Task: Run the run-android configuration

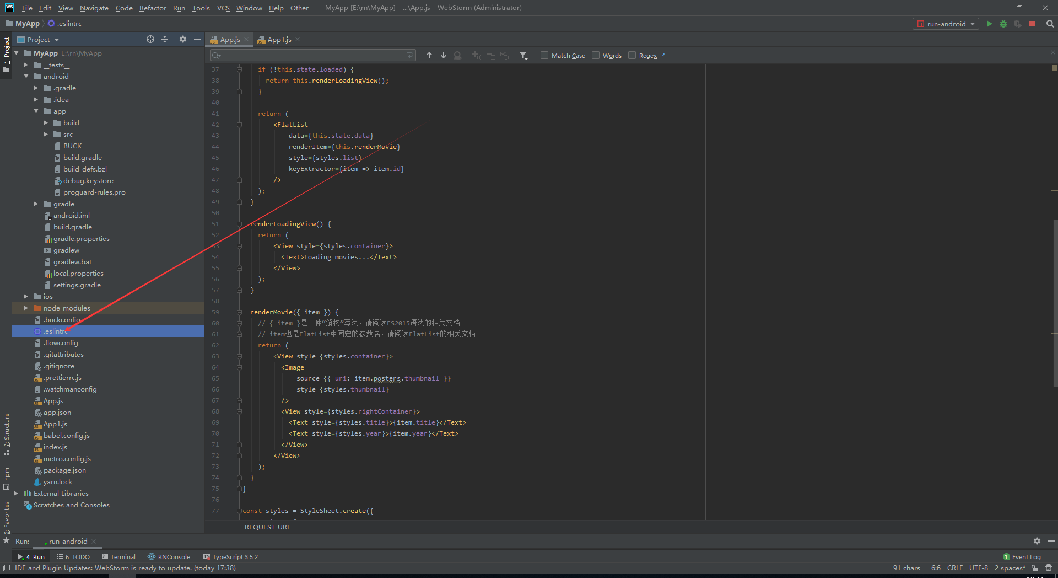Action: tap(989, 24)
